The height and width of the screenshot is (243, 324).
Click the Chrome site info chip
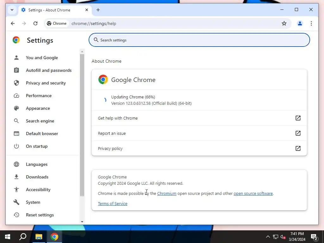(x=57, y=23)
